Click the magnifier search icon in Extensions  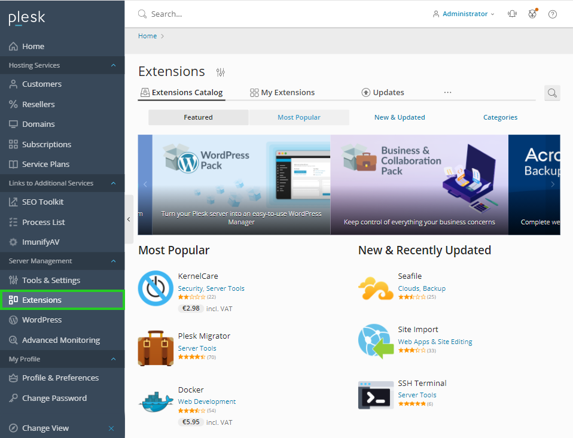552,93
